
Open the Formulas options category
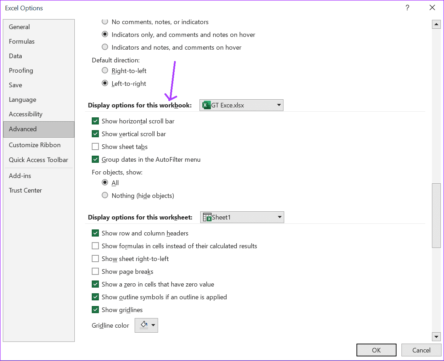click(x=39, y=41)
